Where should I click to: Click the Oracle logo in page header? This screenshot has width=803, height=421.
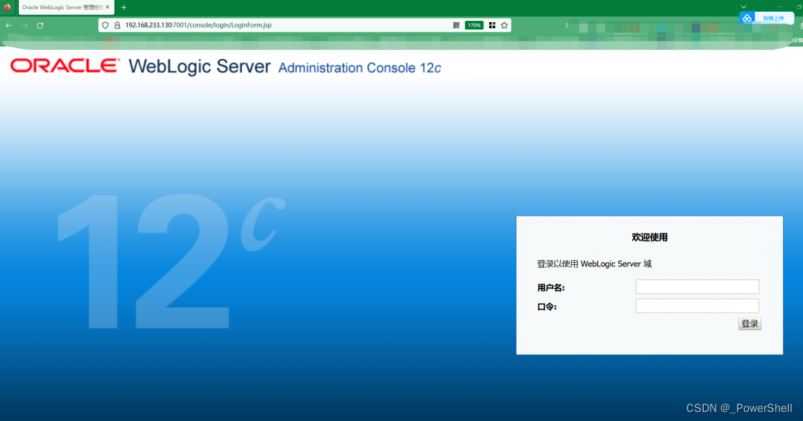[x=65, y=66]
